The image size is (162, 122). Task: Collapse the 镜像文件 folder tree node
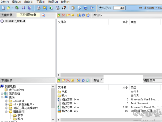point(7,111)
